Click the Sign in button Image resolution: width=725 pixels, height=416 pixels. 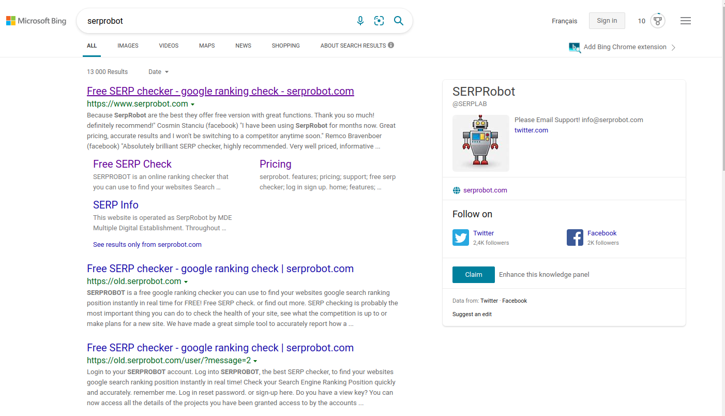point(607,21)
